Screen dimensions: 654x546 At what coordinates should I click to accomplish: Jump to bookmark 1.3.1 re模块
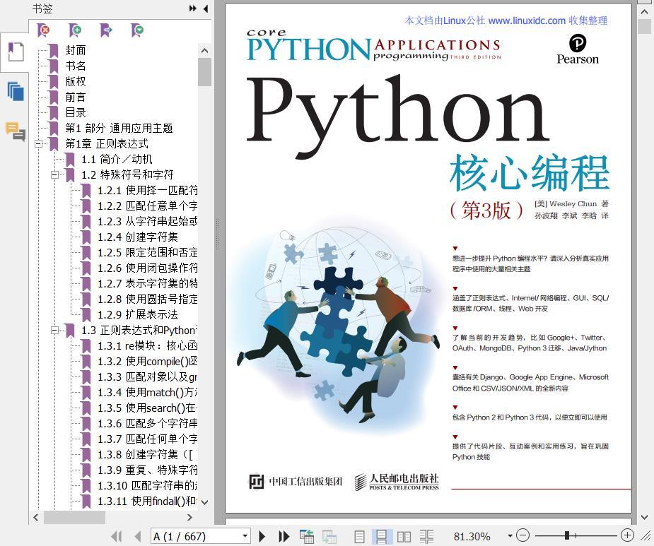(148, 346)
